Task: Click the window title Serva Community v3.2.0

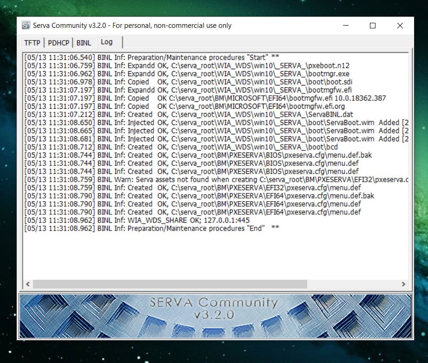Action: coord(132,26)
